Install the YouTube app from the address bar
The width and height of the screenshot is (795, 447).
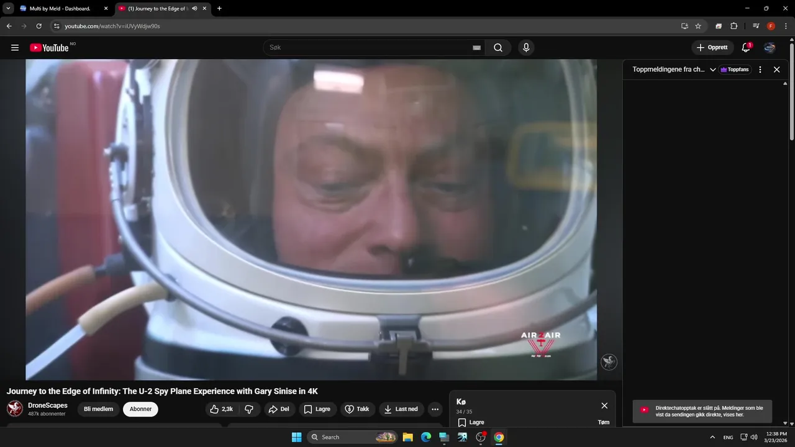(x=684, y=26)
